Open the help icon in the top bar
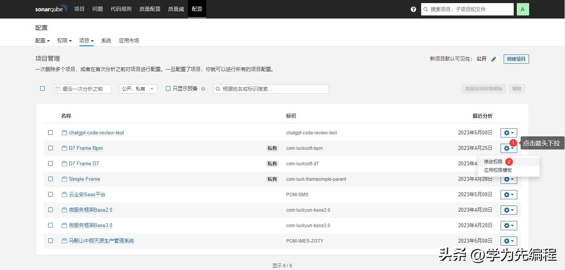 [x=413, y=9]
